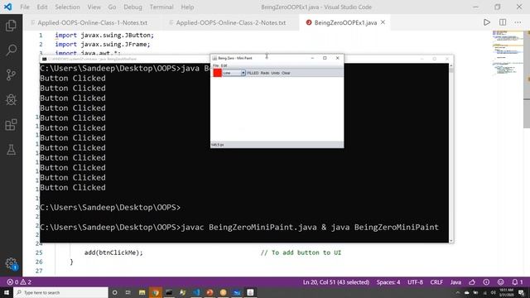Open the Search view in activity bar
Viewport: 530px width, 298px height.
[x=11, y=50]
